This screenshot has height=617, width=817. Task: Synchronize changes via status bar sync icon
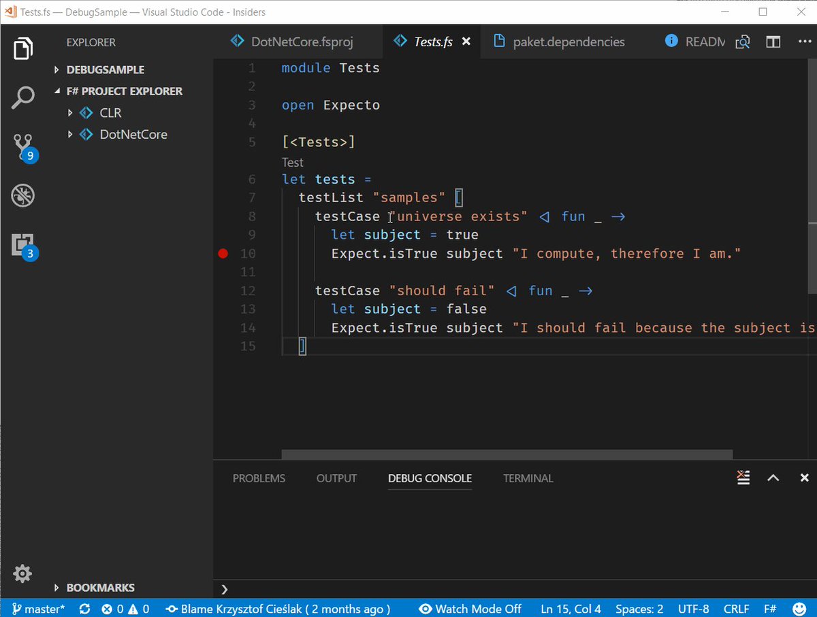85,609
